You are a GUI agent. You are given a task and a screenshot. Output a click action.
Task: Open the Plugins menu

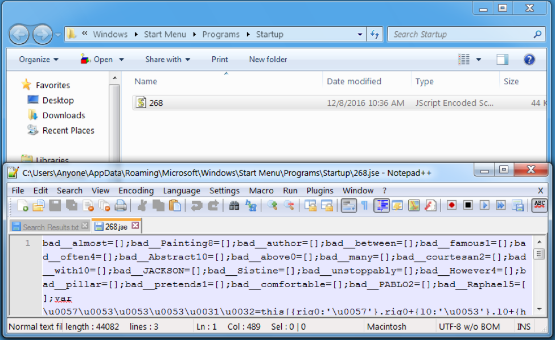(x=320, y=190)
